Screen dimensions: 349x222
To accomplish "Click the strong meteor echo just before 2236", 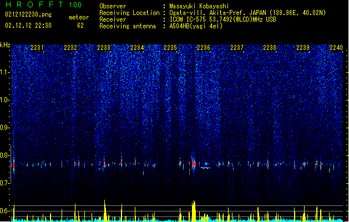I will tap(194, 164).
